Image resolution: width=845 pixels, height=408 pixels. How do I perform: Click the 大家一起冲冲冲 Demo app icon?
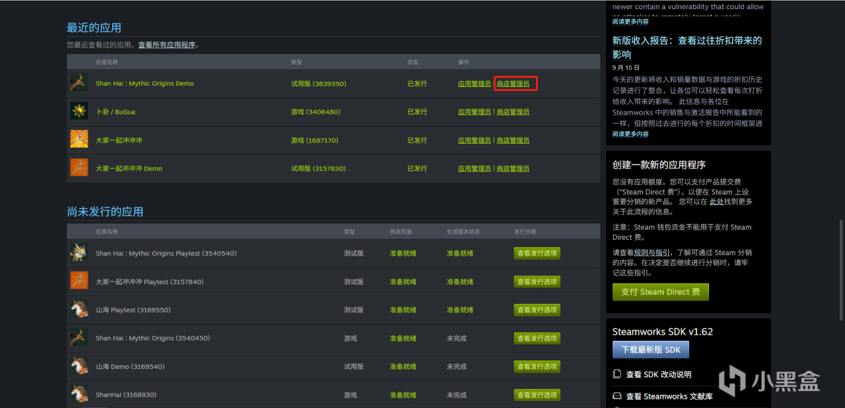[79, 168]
